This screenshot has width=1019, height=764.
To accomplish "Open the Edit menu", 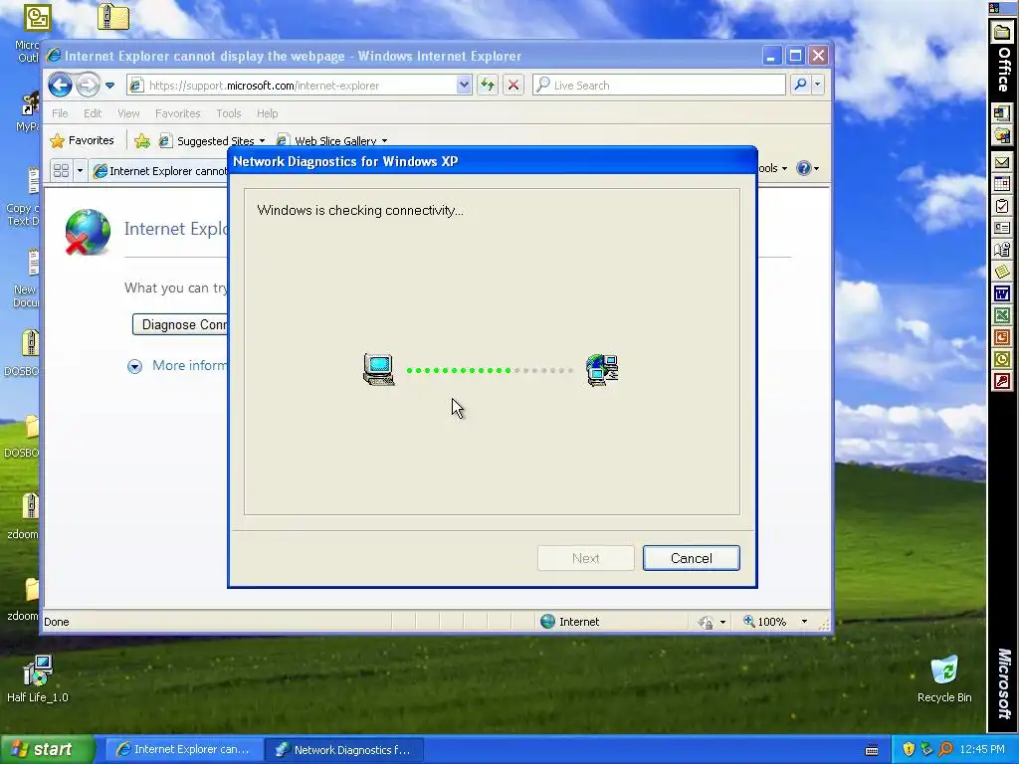I will (x=93, y=113).
